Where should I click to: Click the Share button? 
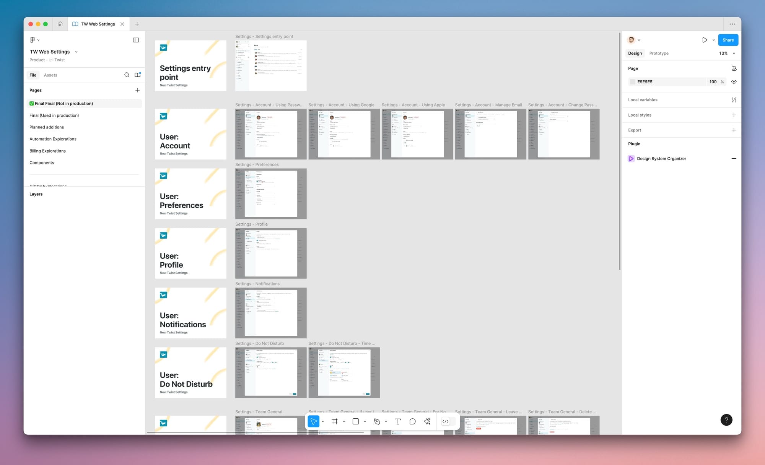(728, 40)
